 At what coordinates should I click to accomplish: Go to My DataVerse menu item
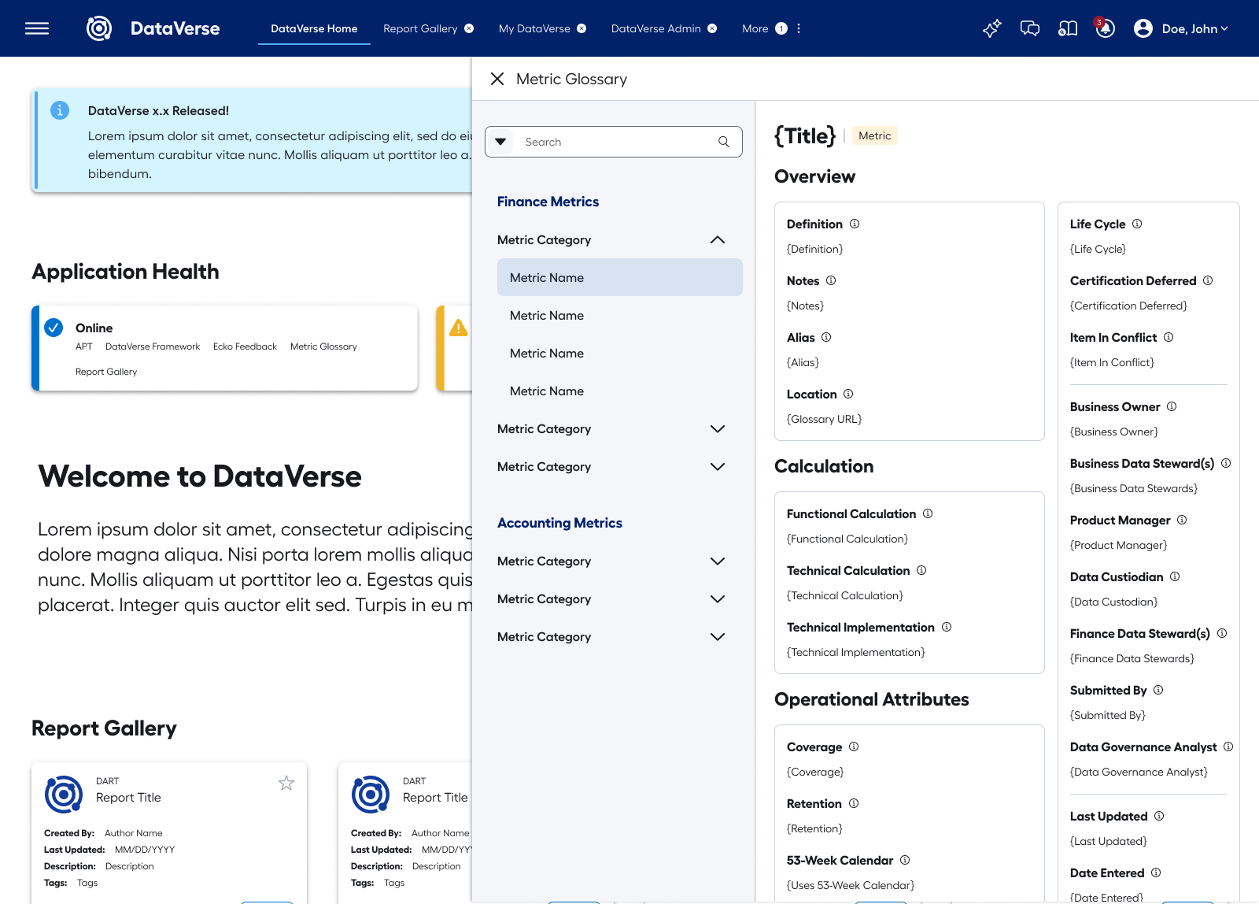pos(534,28)
